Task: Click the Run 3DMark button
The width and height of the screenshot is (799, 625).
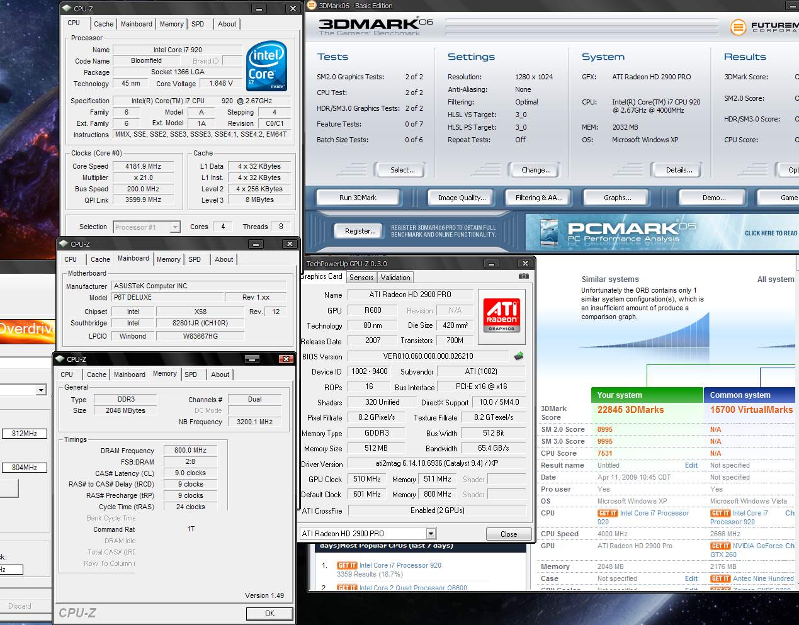Action: (x=358, y=198)
